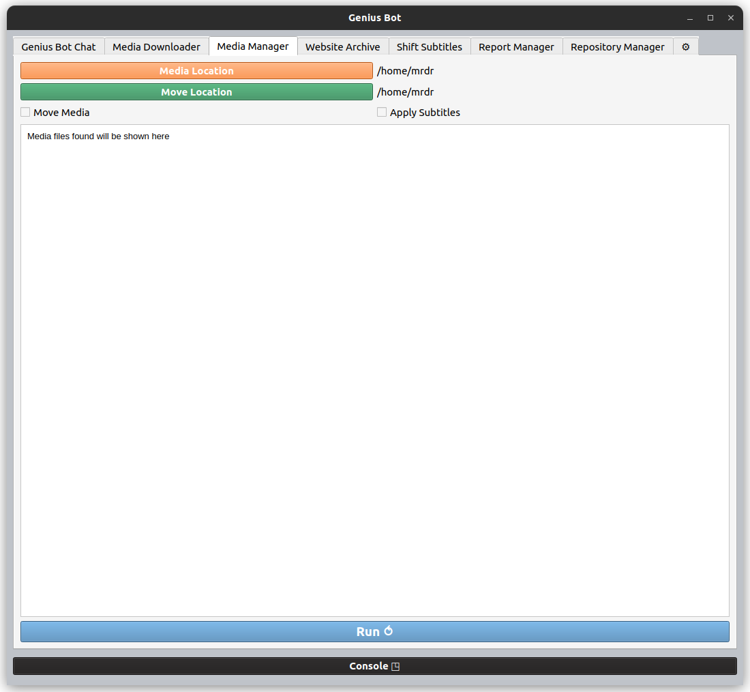Click the green Move Location button
The image size is (750, 692).
click(196, 92)
